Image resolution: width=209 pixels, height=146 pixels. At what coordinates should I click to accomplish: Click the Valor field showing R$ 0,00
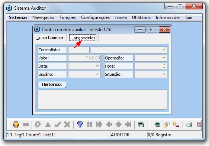tap(84, 58)
